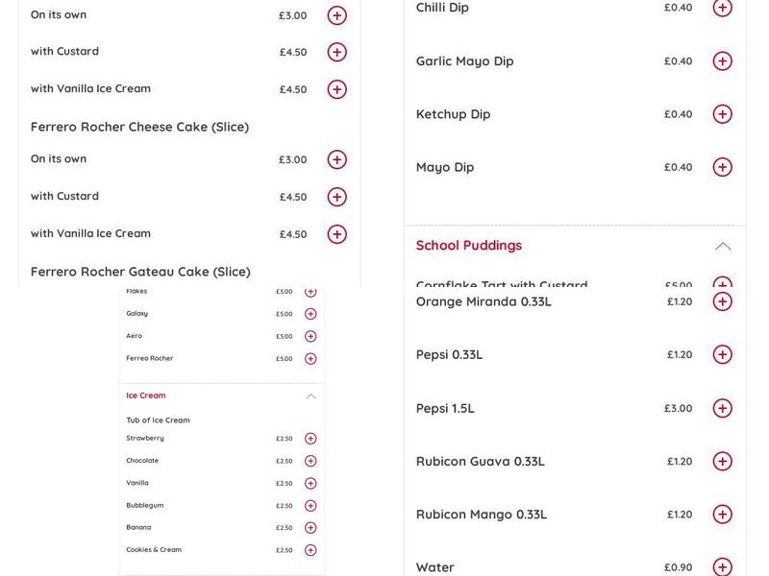
Task: Collapse the School Puddings section
Action: [x=723, y=245]
